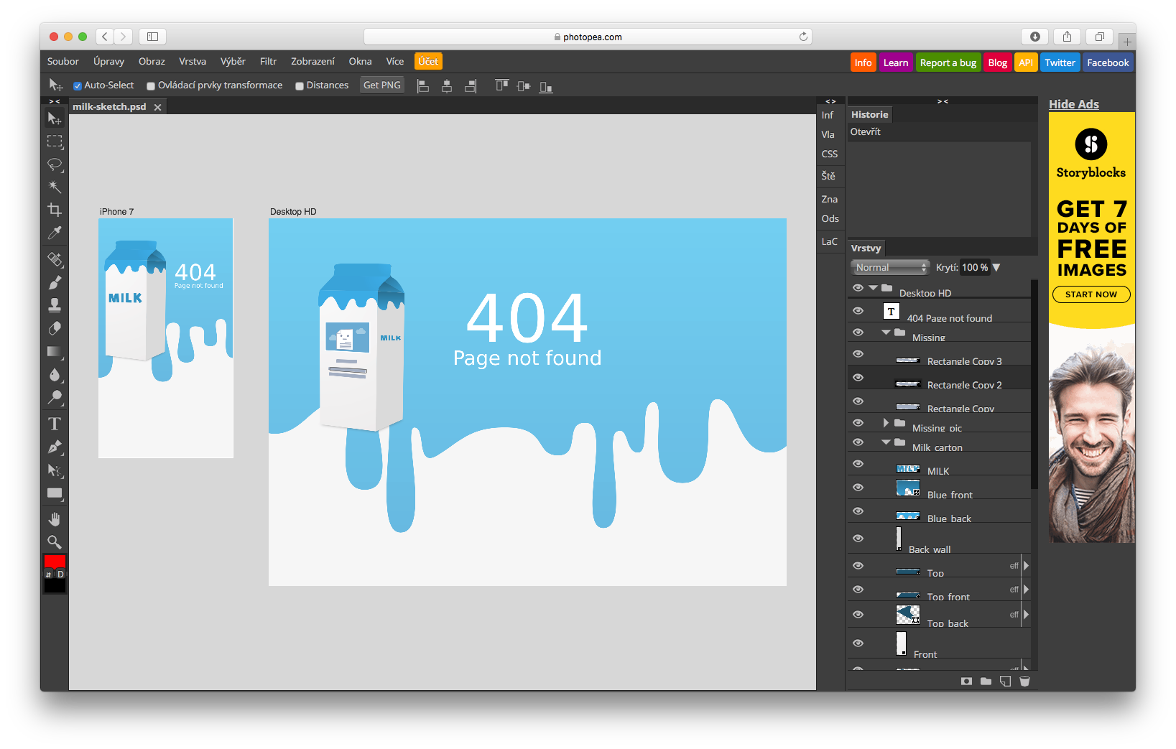The image size is (1176, 749).
Task: Collapse the Milk carton folder
Action: tap(886, 442)
